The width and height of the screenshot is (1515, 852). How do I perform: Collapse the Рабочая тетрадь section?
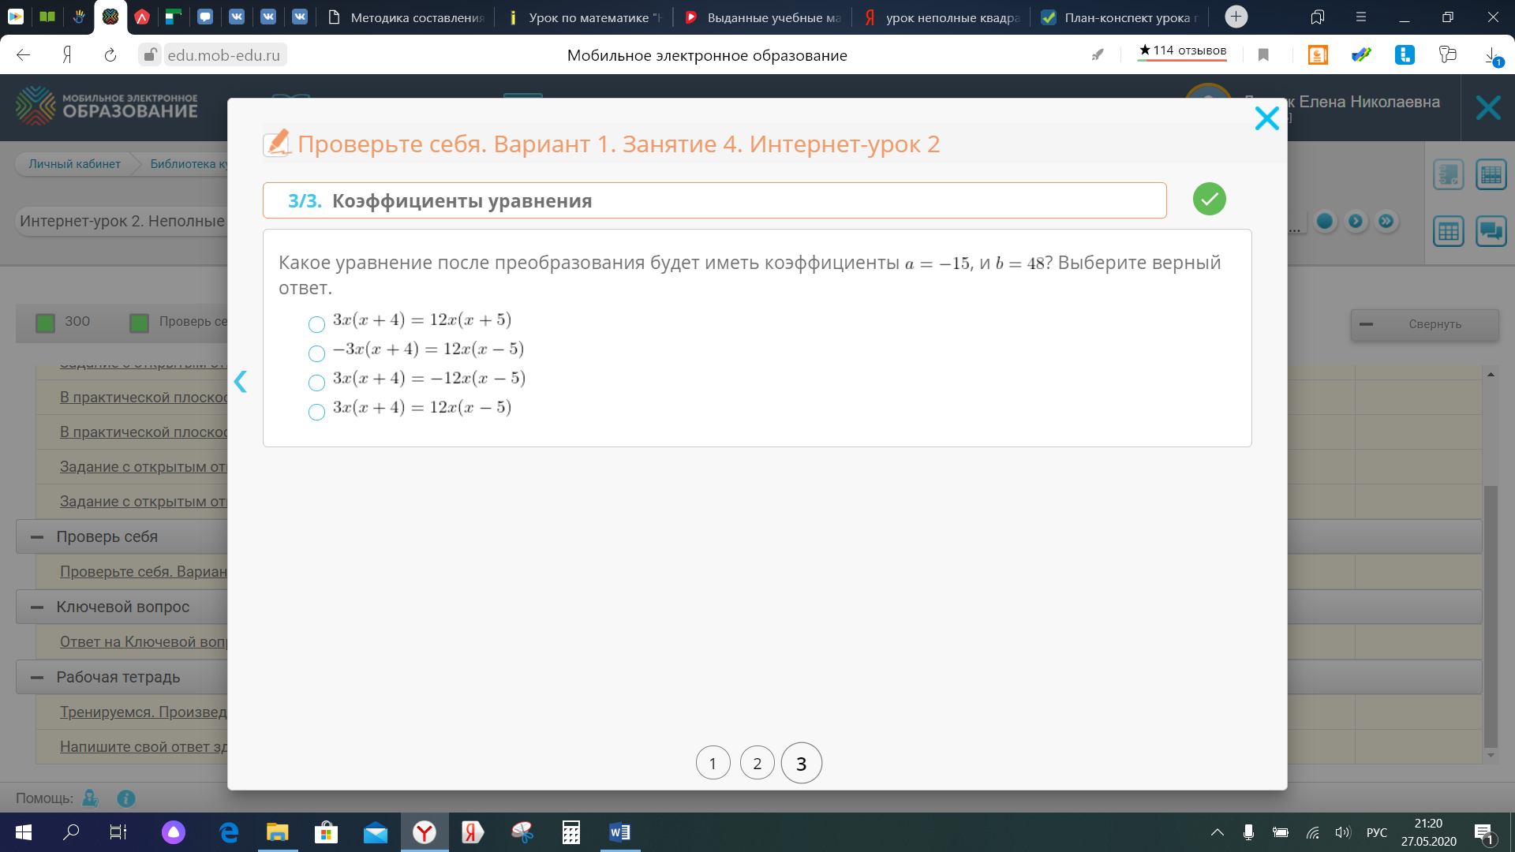pos(37,678)
